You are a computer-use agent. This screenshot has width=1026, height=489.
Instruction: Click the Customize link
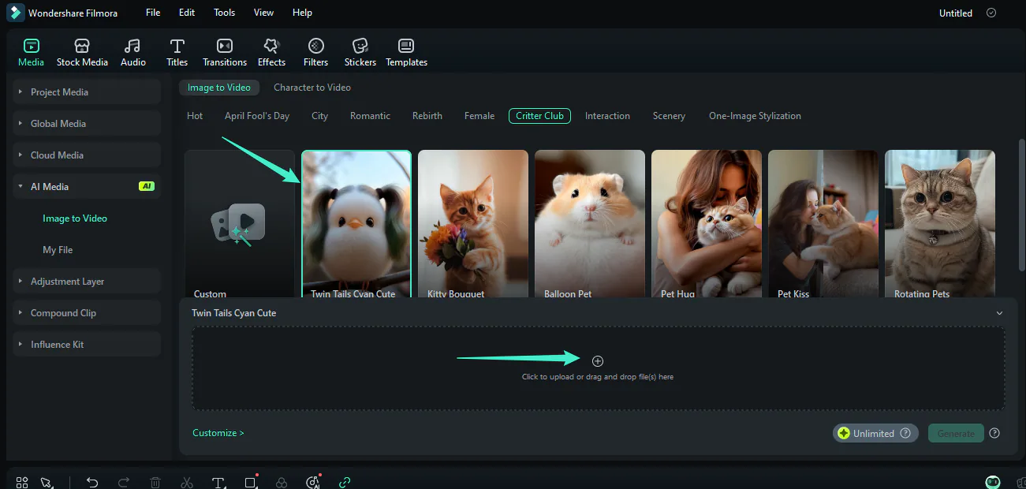pyautogui.click(x=218, y=432)
